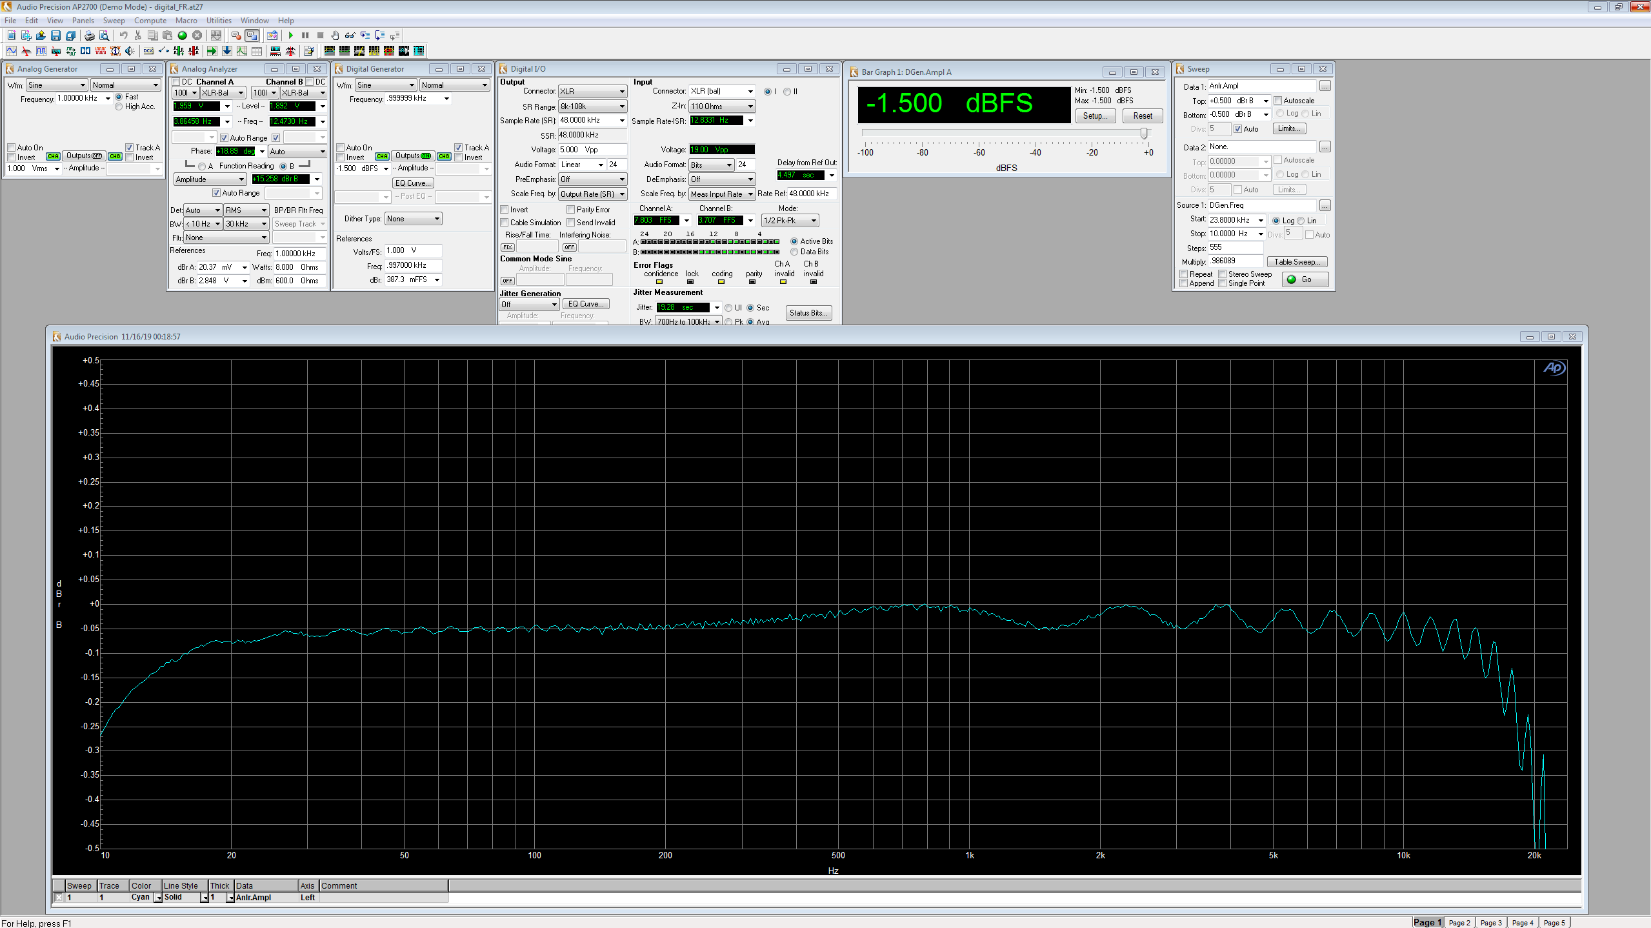
Task: Open the 30 kHz bandwidth dropdown
Action: click(246, 224)
